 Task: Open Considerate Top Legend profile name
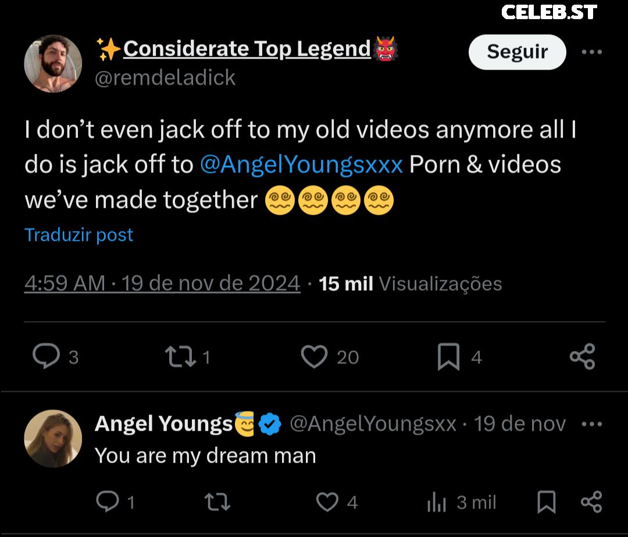click(x=247, y=49)
